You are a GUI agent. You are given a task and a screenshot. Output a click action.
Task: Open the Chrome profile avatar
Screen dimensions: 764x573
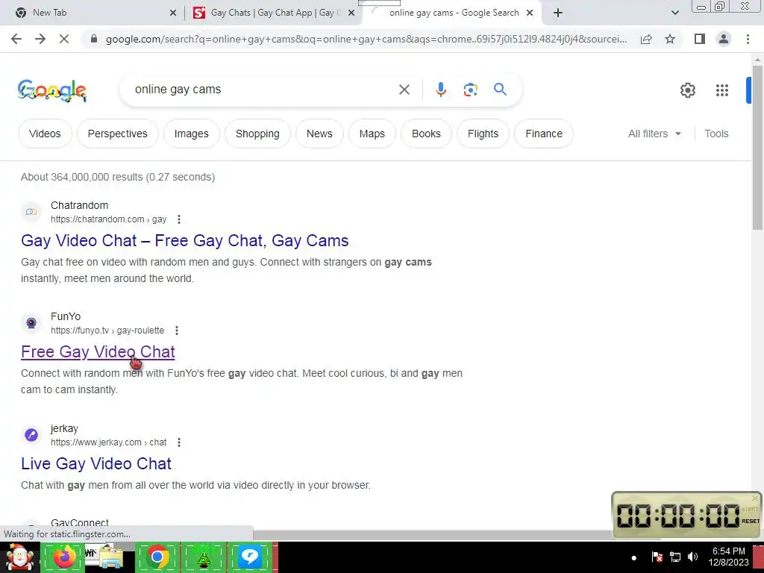(x=724, y=39)
